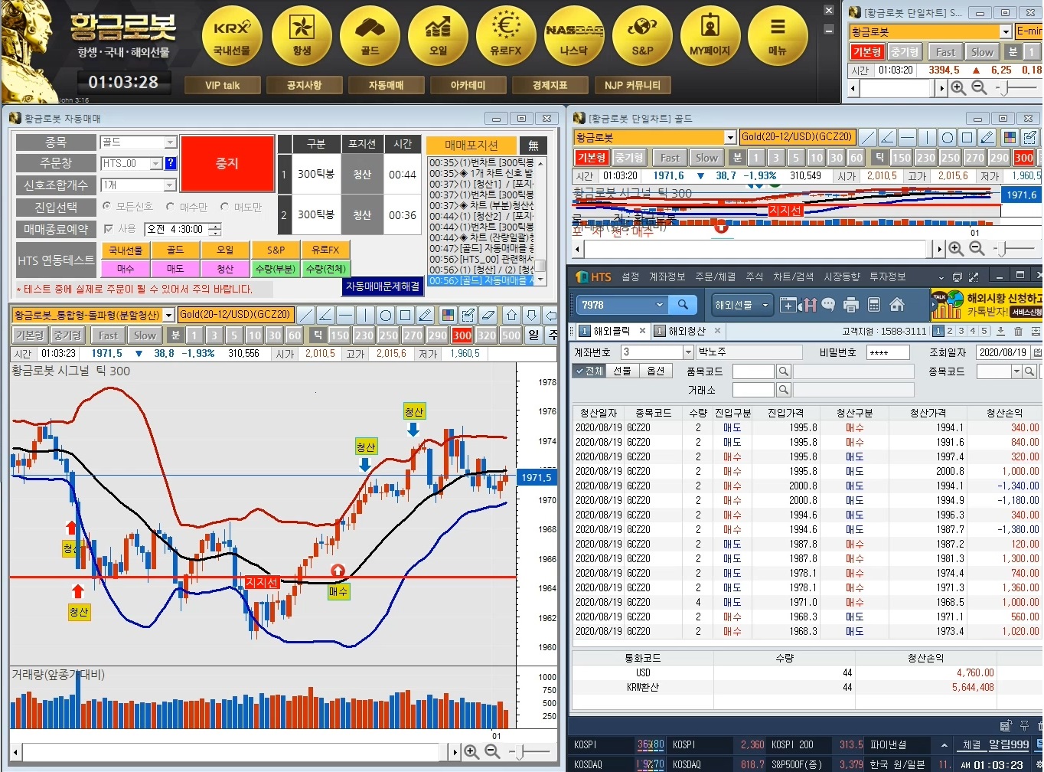Open 차트/검색 menu in HTS
The height and width of the screenshot is (772, 1044).
(794, 276)
